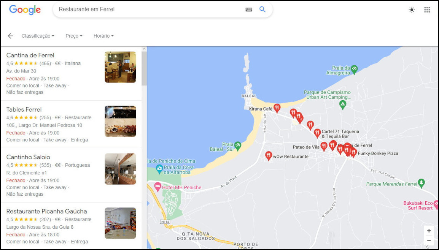
Task: Click the N114 road shield label
Action: (165, 222)
